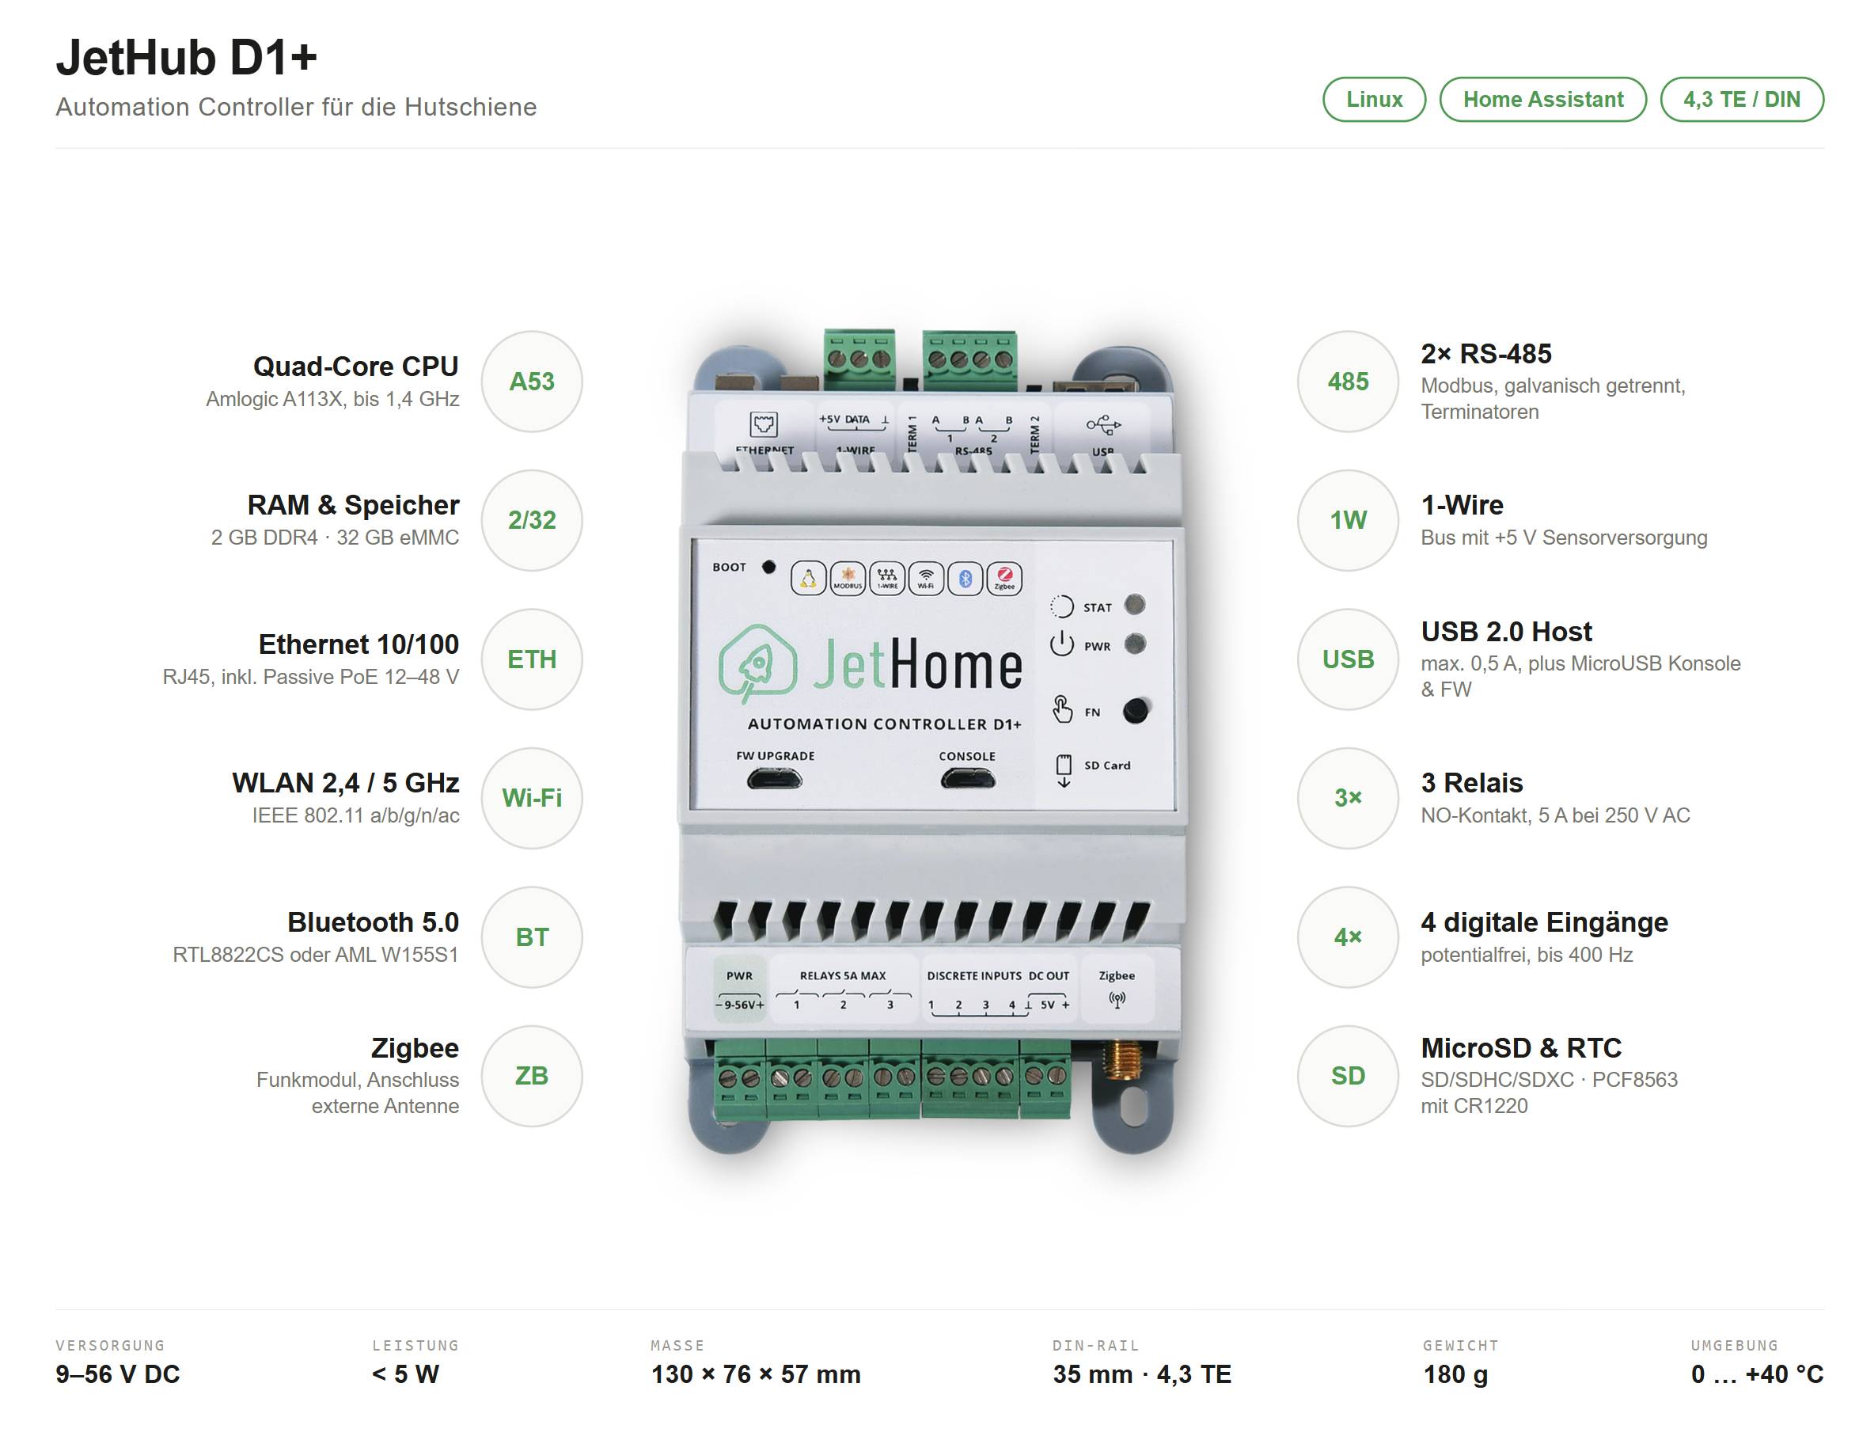This screenshot has height=1440, width=1859.
Task: Click the USB feature badge
Action: 1349,659
